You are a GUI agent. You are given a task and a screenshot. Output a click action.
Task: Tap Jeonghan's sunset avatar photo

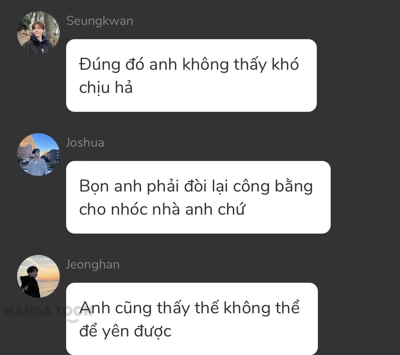click(x=38, y=276)
